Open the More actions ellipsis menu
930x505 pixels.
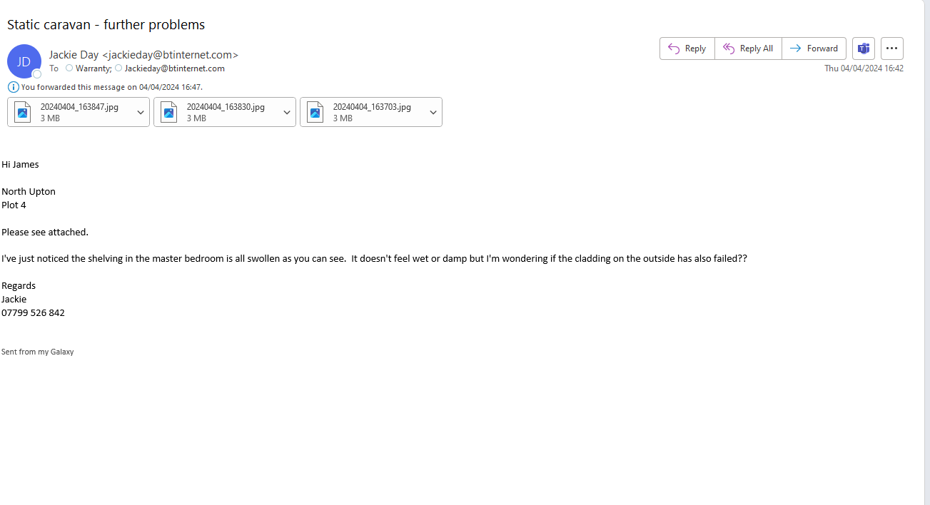click(x=891, y=49)
